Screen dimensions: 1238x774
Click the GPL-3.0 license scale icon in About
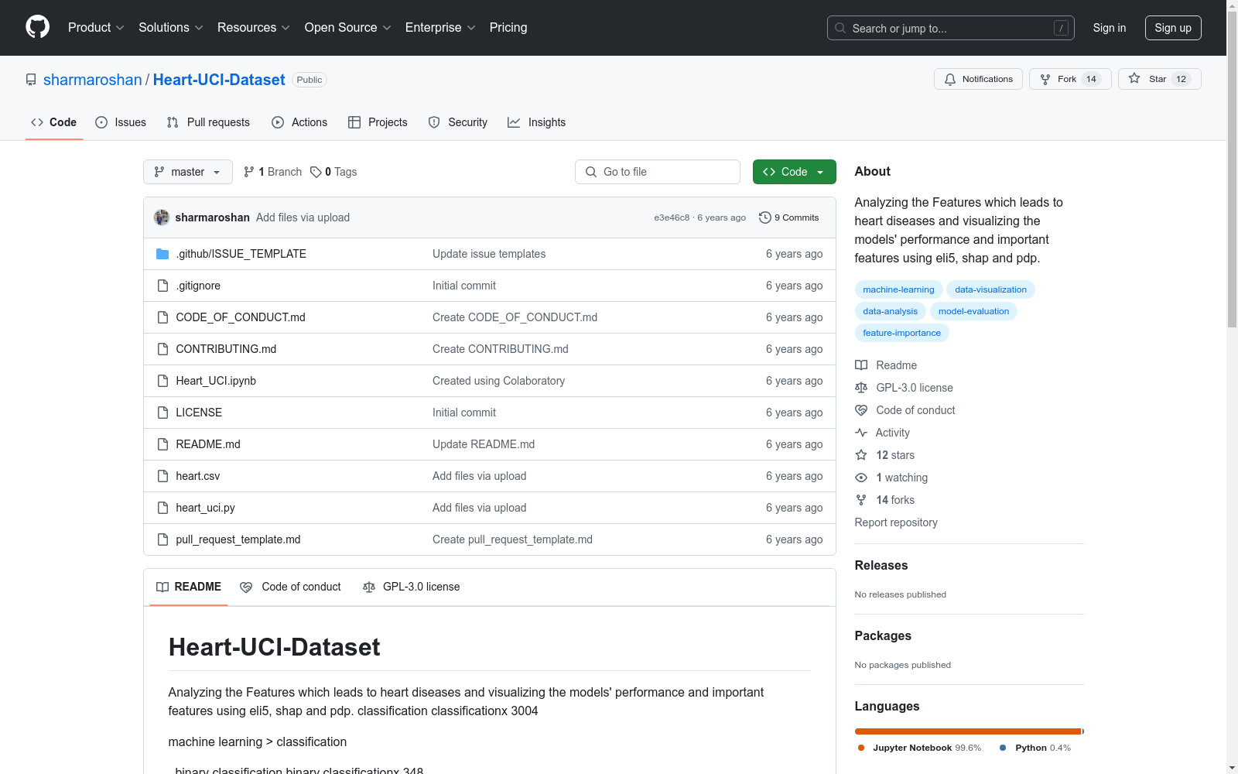(x=861, y=388)
